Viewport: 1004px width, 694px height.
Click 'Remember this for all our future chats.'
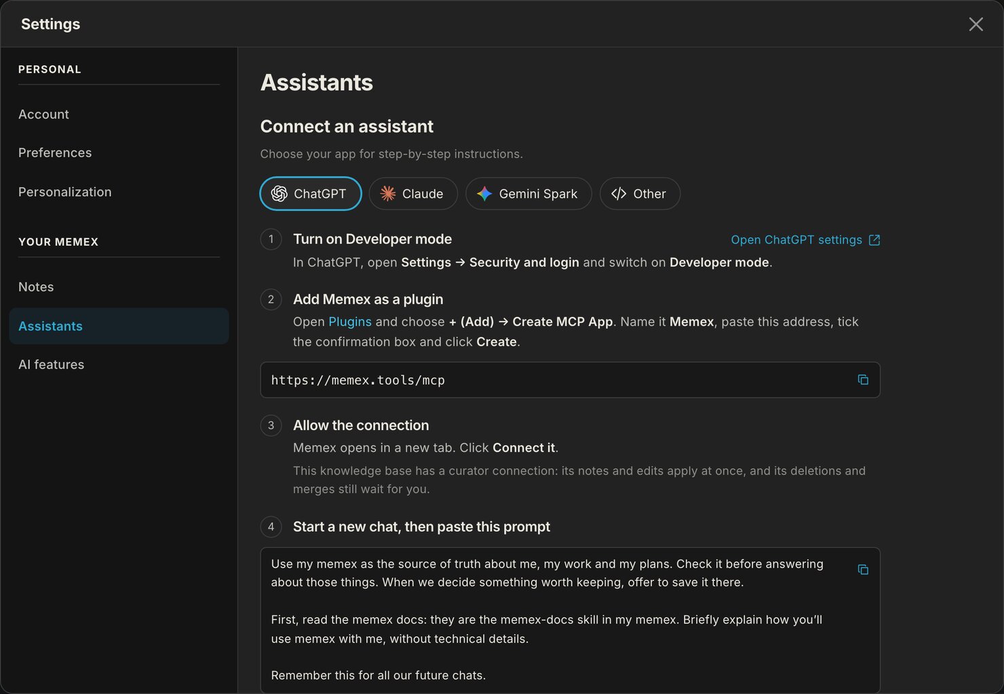[379, 675]
